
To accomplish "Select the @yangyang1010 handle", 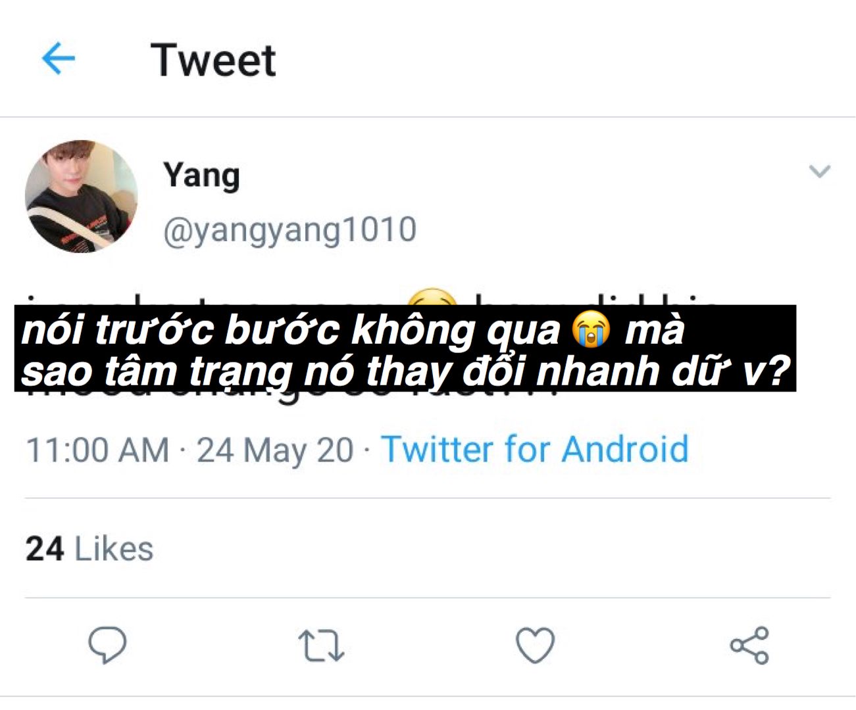I will pyautogui.click(x=290, y=231).
